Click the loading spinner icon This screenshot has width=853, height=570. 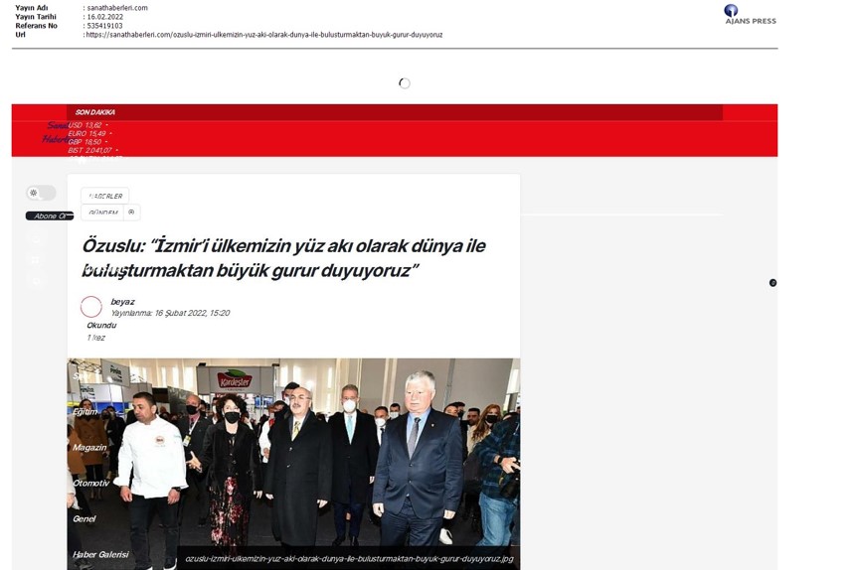coord(405,83)
